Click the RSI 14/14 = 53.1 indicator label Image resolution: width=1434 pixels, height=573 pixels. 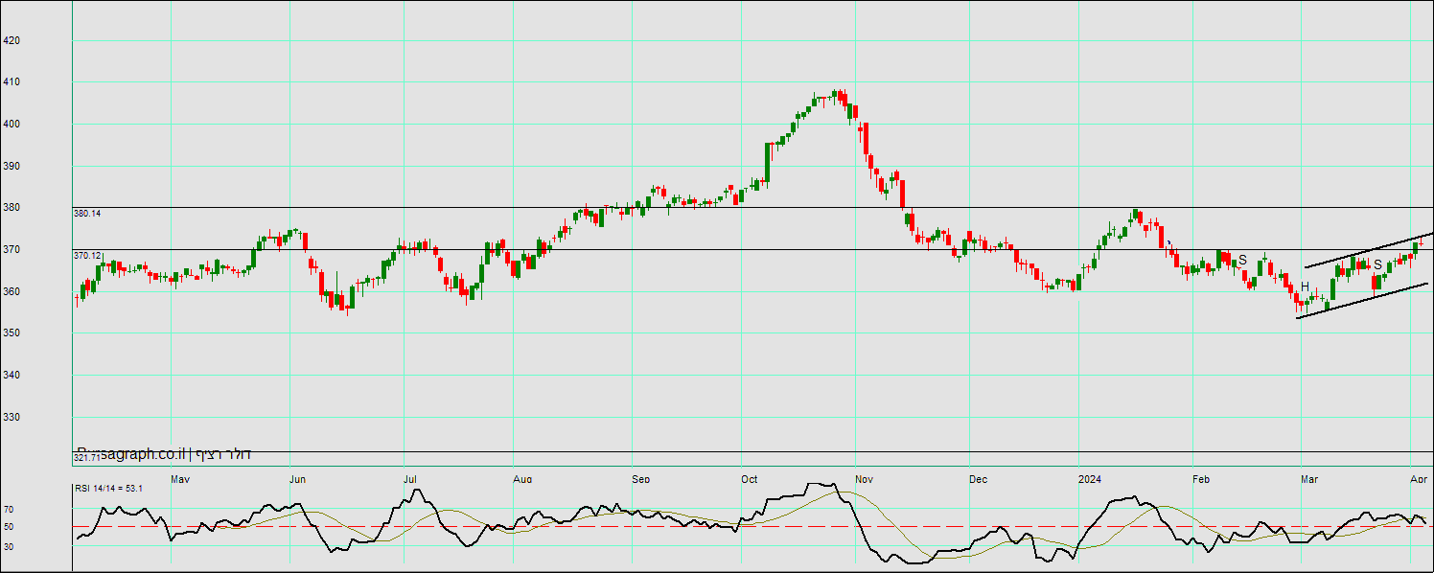tap(108, 489)
